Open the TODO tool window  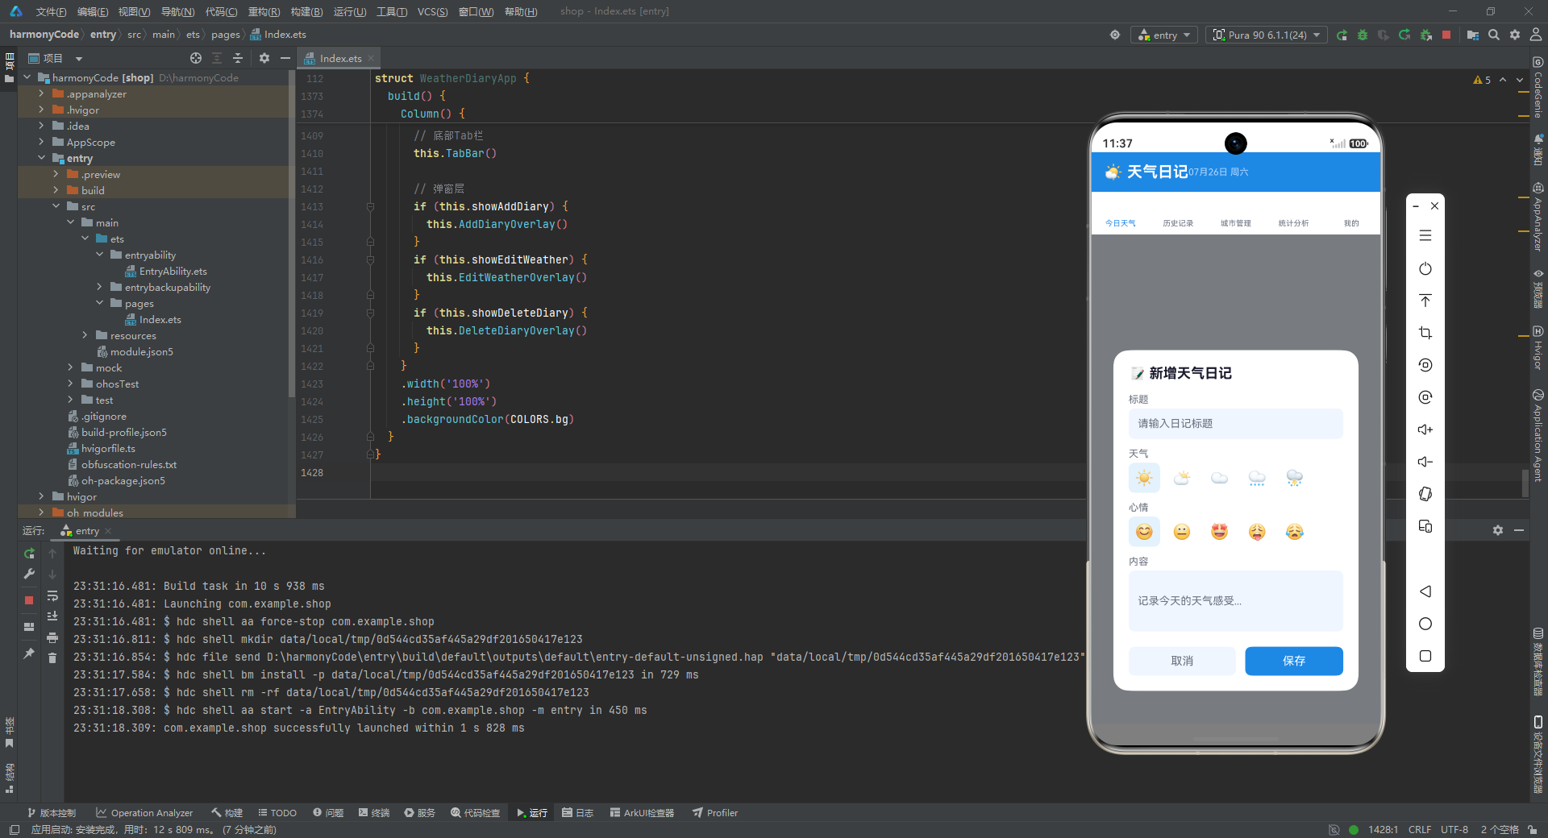pyautogui.click(x=277, y=813)
